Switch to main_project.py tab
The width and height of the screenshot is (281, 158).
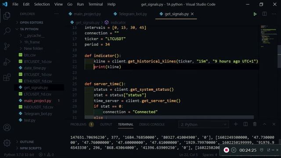85,14
